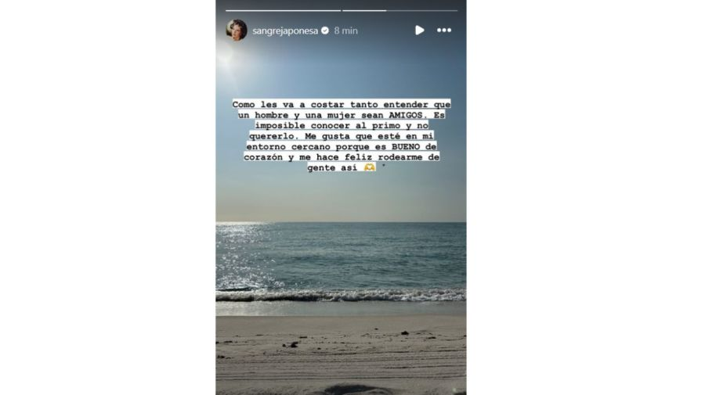Click the dark debris on the sand
Screen dimensions: 705x395
(293, 345)
